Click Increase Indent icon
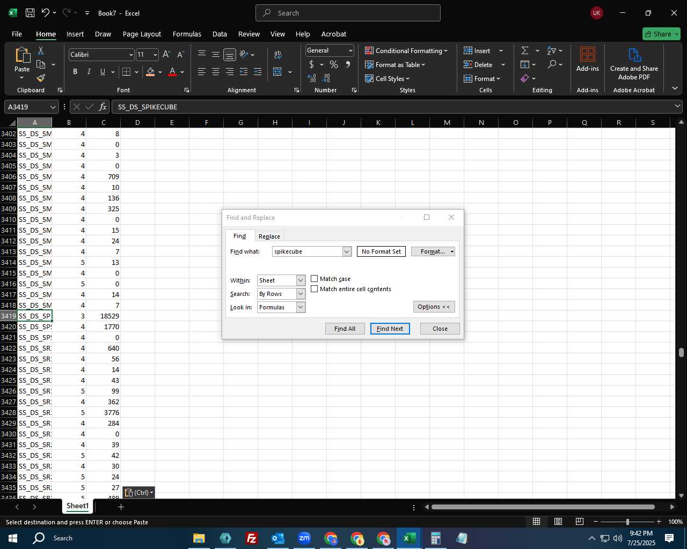 [258, 72]
